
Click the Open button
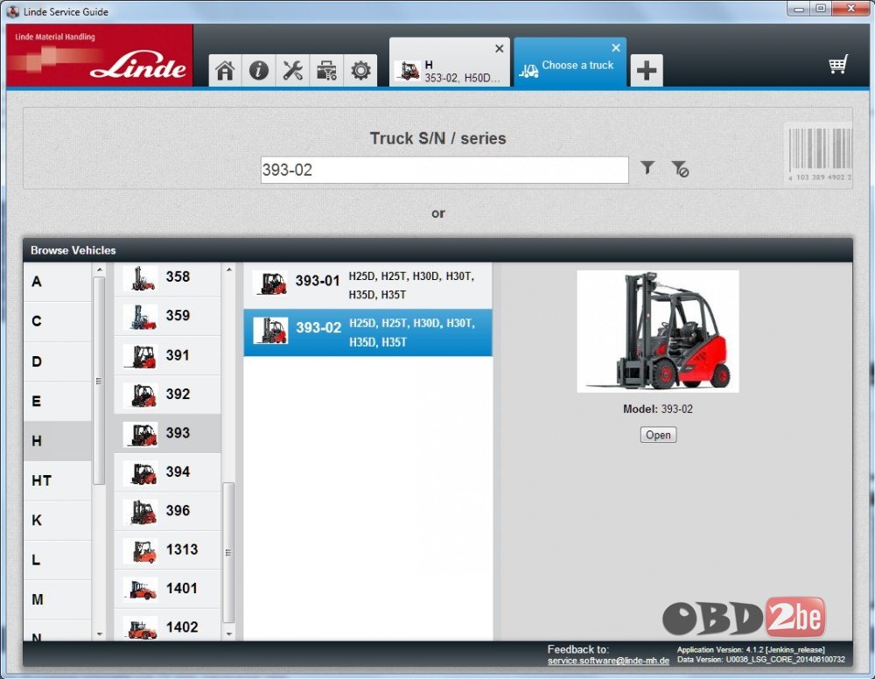pyautogui.click(x=659, y=435)
